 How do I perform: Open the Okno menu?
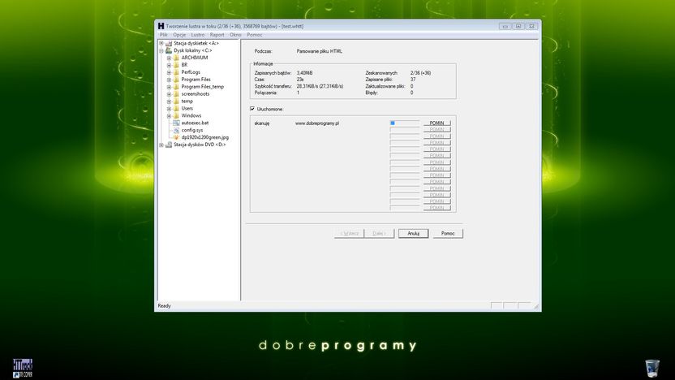click(235, 35)
